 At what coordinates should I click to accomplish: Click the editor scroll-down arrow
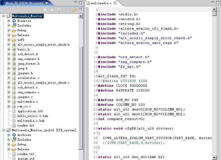(214, 157)
